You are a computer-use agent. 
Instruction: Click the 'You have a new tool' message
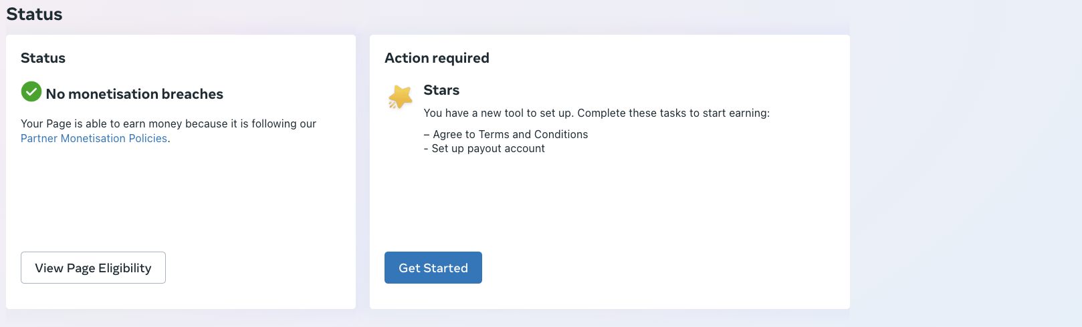tap(597, 113)
